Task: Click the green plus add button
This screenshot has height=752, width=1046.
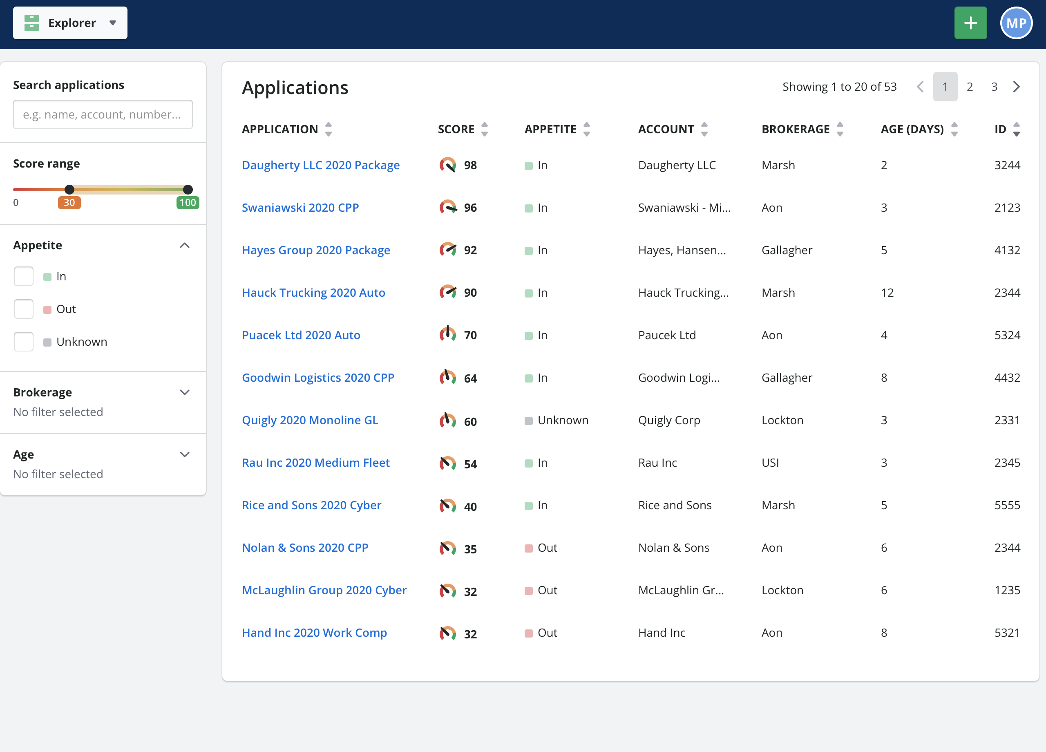Action: click(x=970, y=23)
